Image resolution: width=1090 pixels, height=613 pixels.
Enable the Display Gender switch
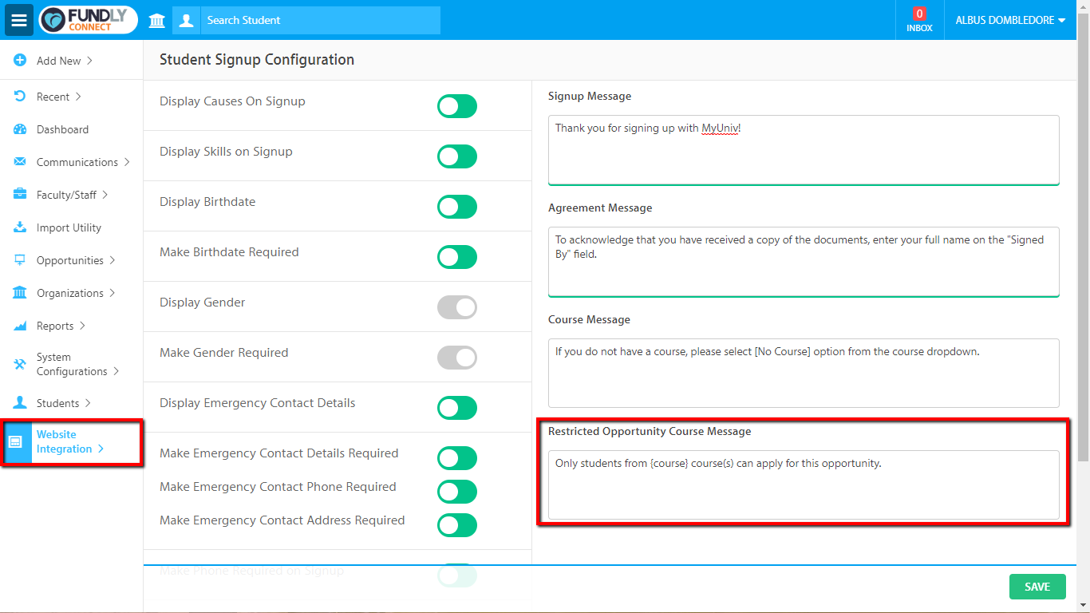click(457, 307)
